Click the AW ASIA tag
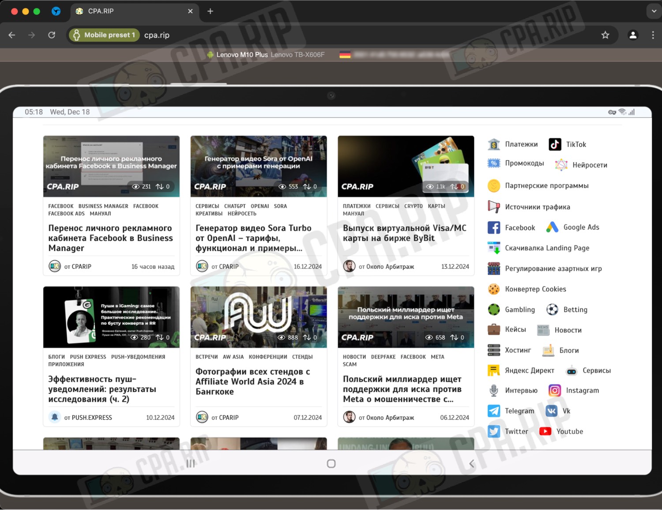Image resolution: width=662 pixels, height=510 pixels. coord(233,357)
